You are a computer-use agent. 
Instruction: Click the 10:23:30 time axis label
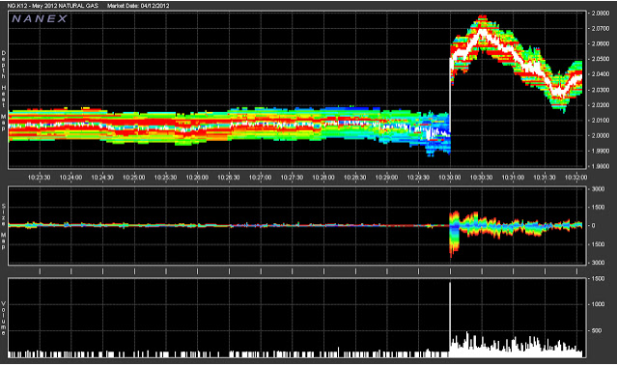pos(40,178)
